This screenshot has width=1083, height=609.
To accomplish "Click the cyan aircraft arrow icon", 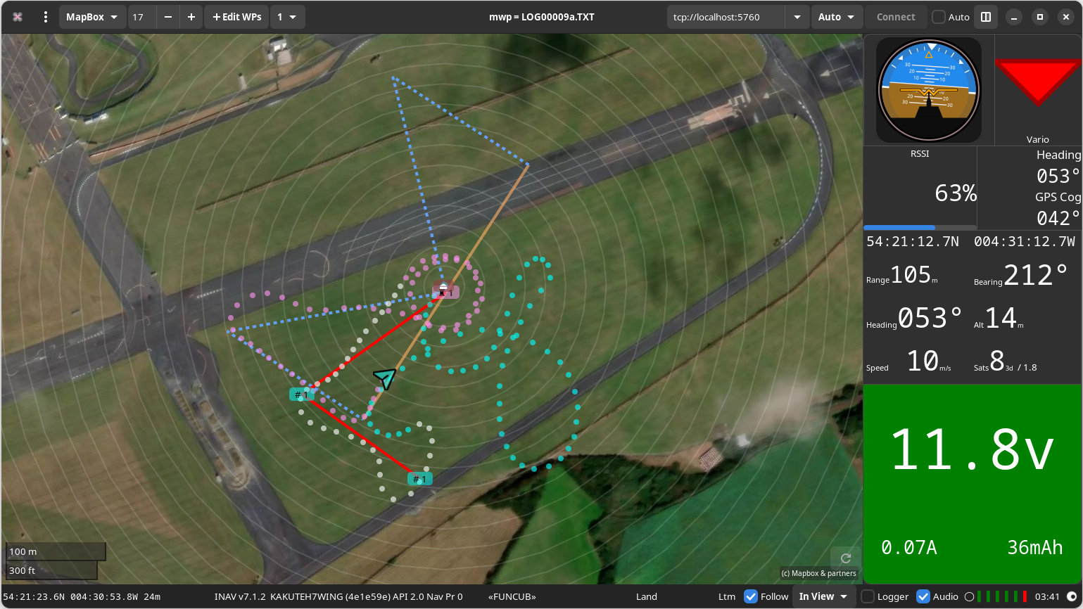I will point(385,378).
